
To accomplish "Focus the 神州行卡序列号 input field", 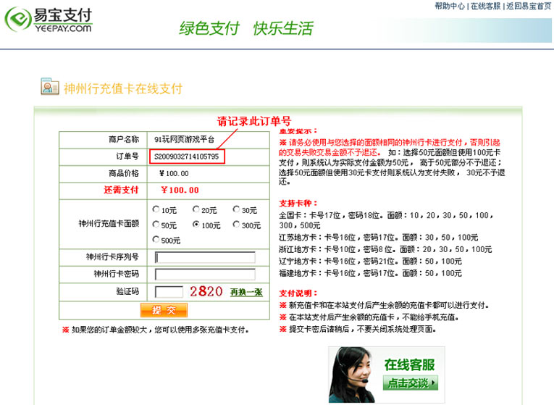I will (205, 257).
